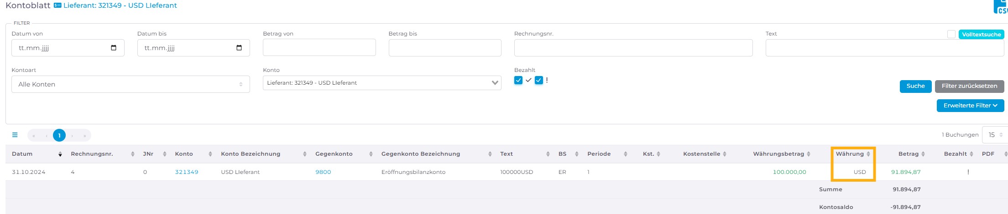
Task: Open account link 321349 in table row
Action: pyautogui.click(x=187, y=172)
